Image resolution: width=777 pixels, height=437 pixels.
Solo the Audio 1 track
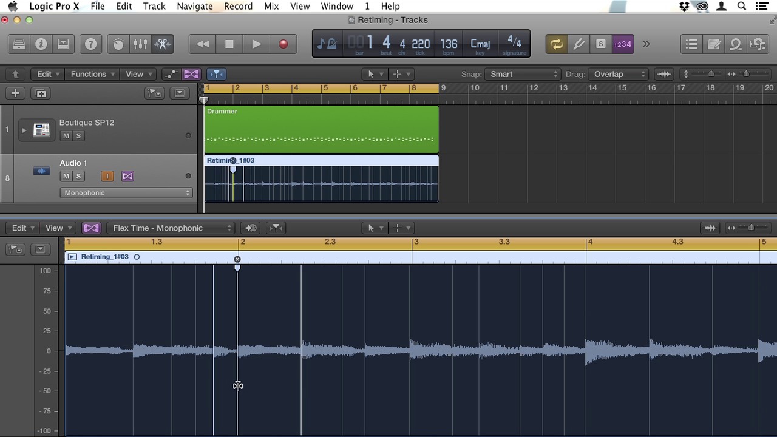(x=78, y=177)
